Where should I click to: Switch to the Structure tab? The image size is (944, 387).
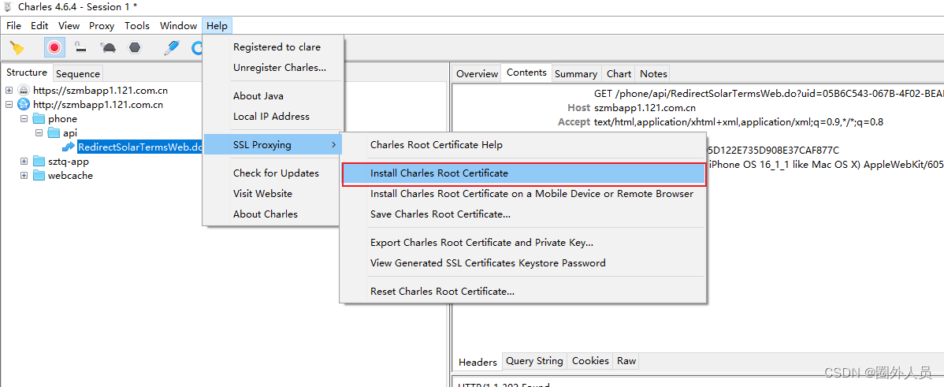tap(27, 73)
